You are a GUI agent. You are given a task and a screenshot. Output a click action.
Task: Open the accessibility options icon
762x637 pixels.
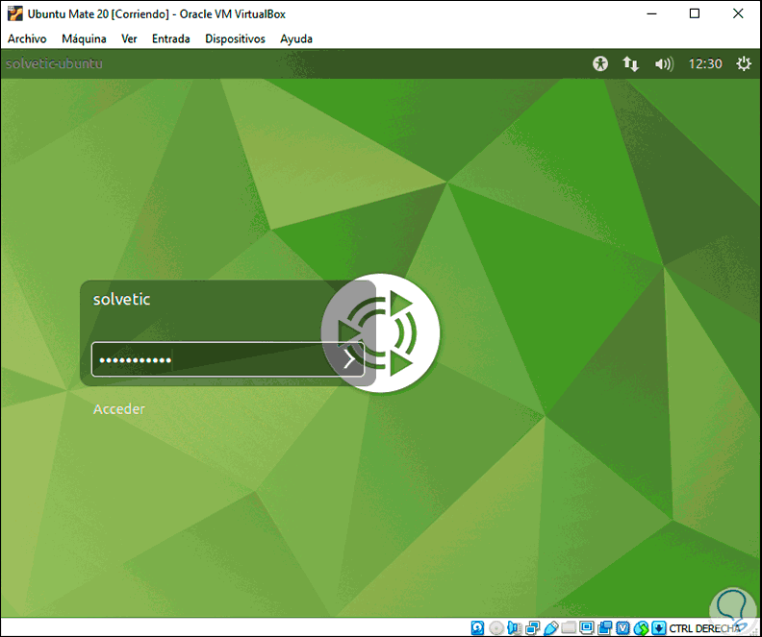600,63
